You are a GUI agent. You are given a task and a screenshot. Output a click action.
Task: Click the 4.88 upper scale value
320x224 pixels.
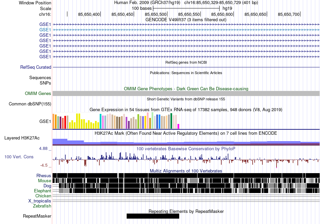coord(43,149)
